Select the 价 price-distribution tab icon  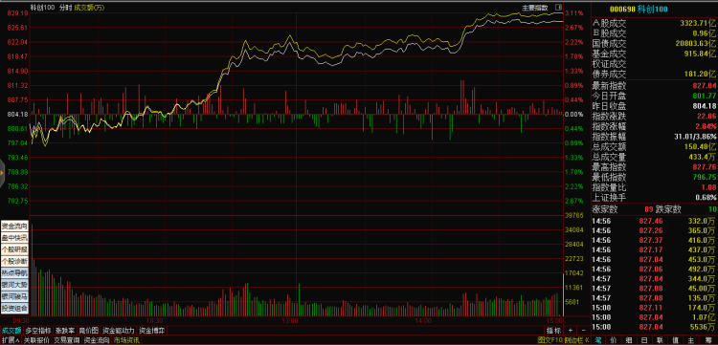click(613, 340)
